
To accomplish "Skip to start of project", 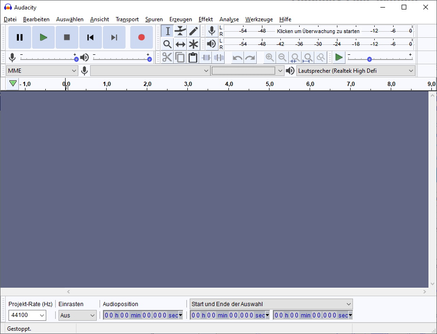I will tap(90, 37).
